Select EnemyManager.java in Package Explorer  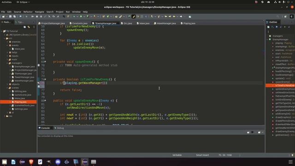pos(24,66)
